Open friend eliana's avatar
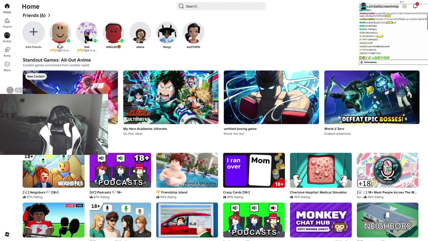The height and width of the screenshot is (241, 428). (x=140, y=32)
